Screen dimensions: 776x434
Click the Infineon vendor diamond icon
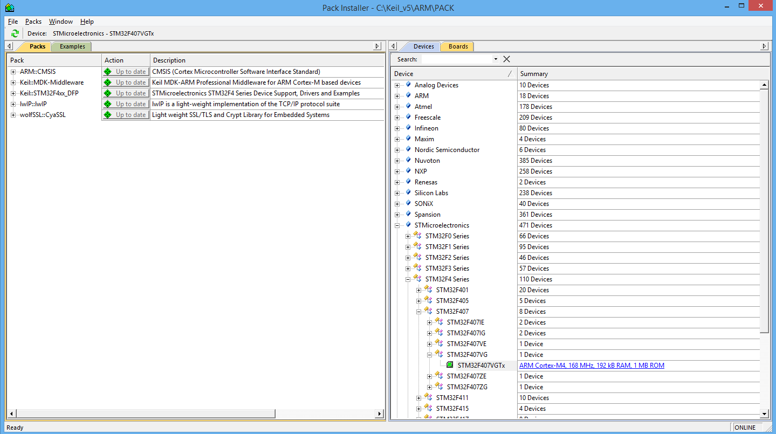click(408, 128)
